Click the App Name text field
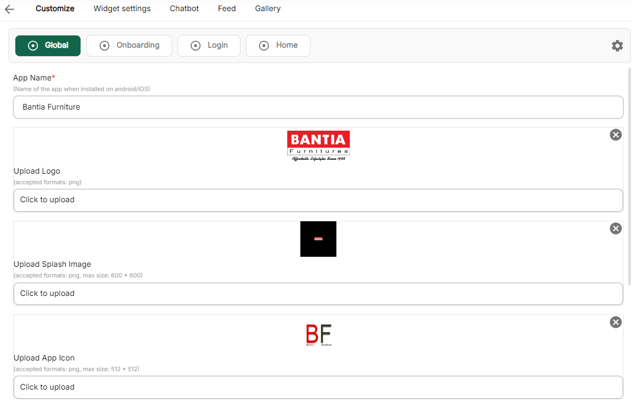632x405 pixels. (318, 107)
